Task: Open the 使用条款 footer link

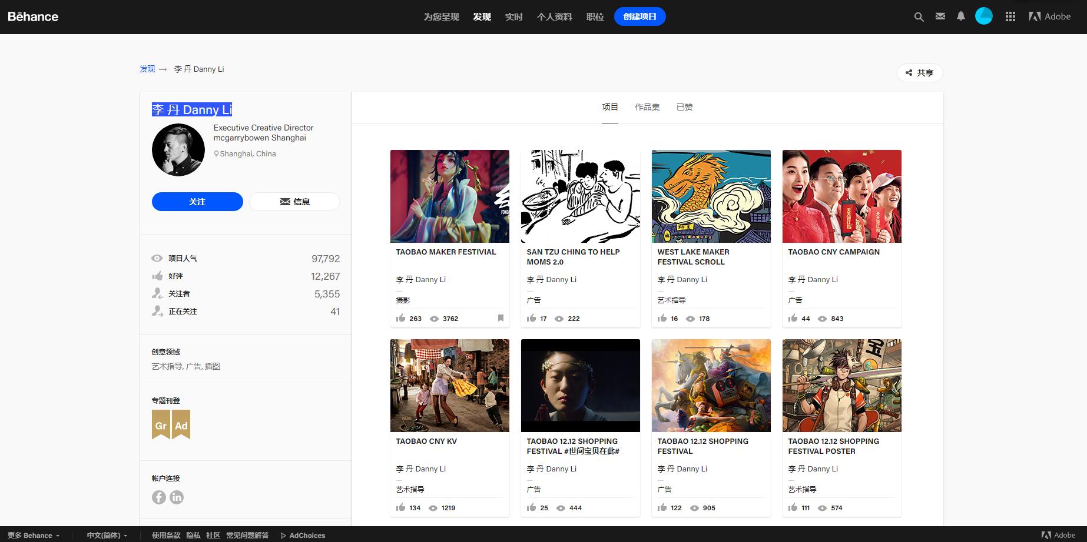Action: click(x=166, y=535)
